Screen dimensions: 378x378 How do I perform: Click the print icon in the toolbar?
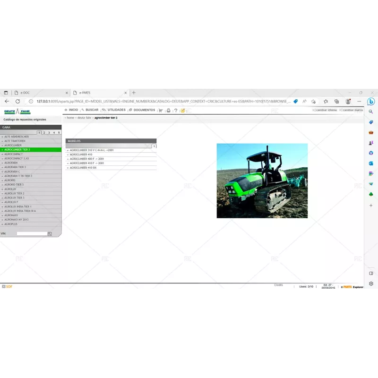coord(168,110)
